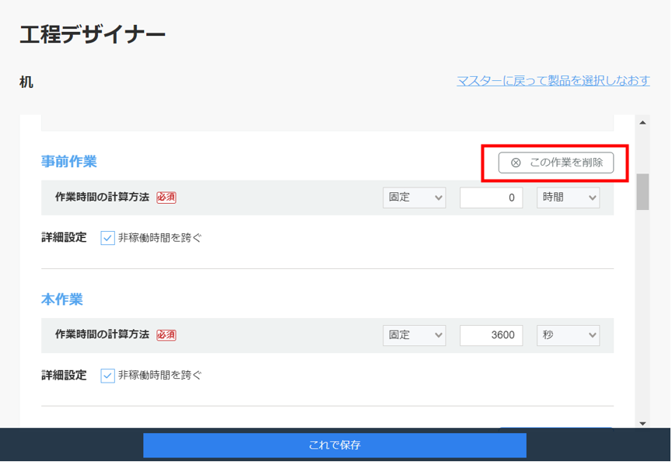This screenshot has height=462, width=672.
Task: Open 固定 dropdown under 事前作業
Action: pyautogui.click(x=414, y=198)
